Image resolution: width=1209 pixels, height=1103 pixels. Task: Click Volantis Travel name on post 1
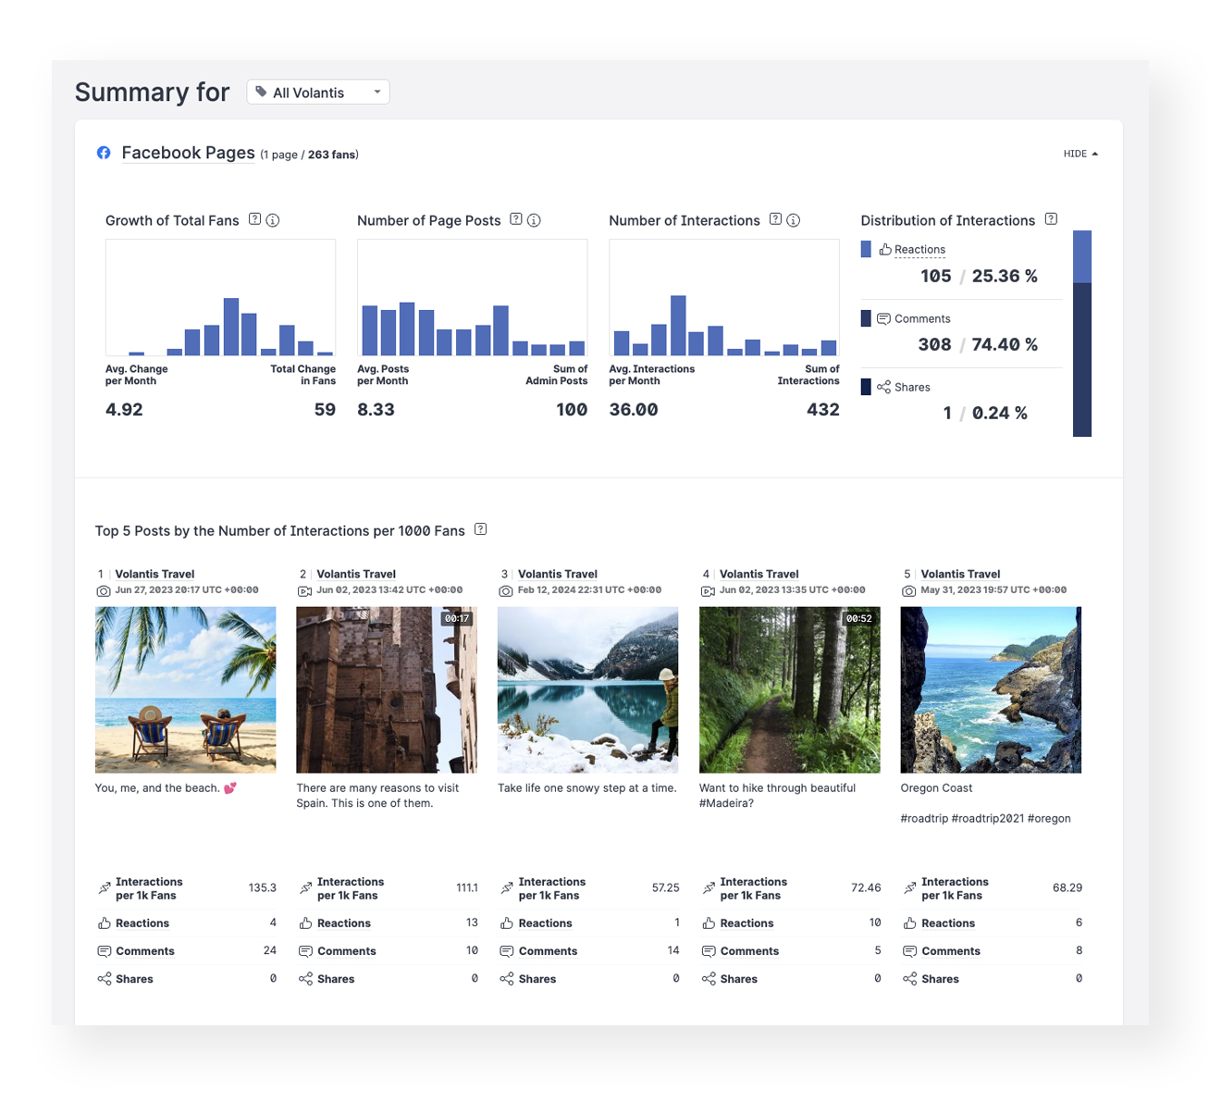click(x=154, y=574)
